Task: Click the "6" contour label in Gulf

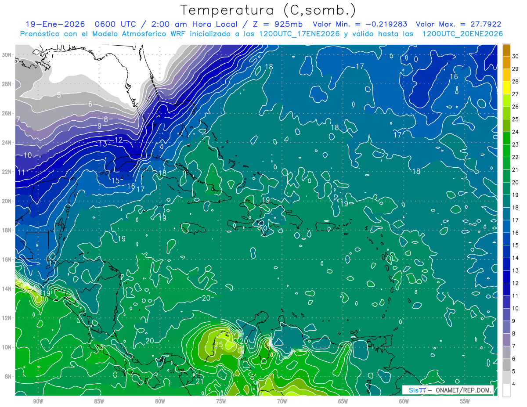Action: 90,104
